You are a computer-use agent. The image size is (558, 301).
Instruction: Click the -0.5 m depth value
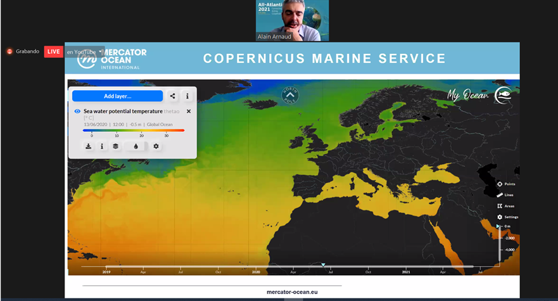pyautogui.click(x=136, y=124)
